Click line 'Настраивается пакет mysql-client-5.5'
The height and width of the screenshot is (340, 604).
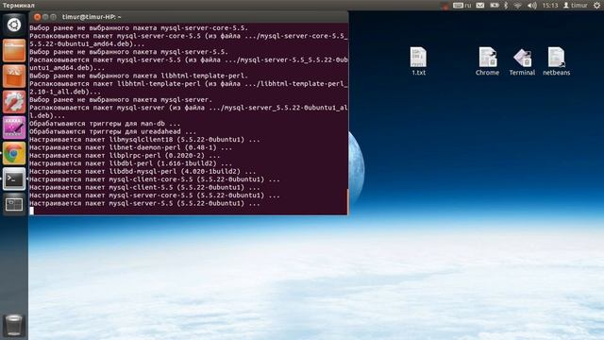coord(144,187)
